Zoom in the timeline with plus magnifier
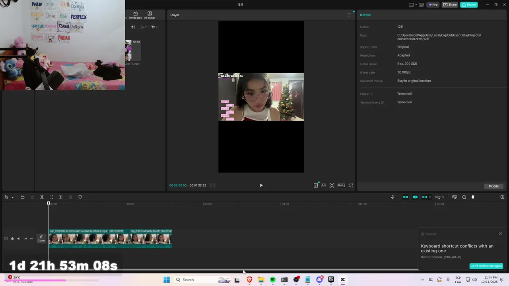 502,197
